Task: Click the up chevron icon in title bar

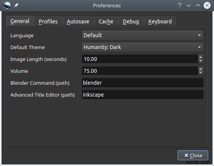Action: tap(198, 5)
